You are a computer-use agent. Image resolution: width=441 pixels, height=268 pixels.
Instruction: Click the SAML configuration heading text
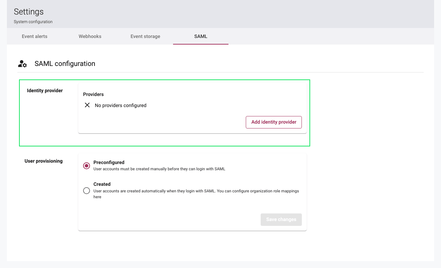[65, 64]
